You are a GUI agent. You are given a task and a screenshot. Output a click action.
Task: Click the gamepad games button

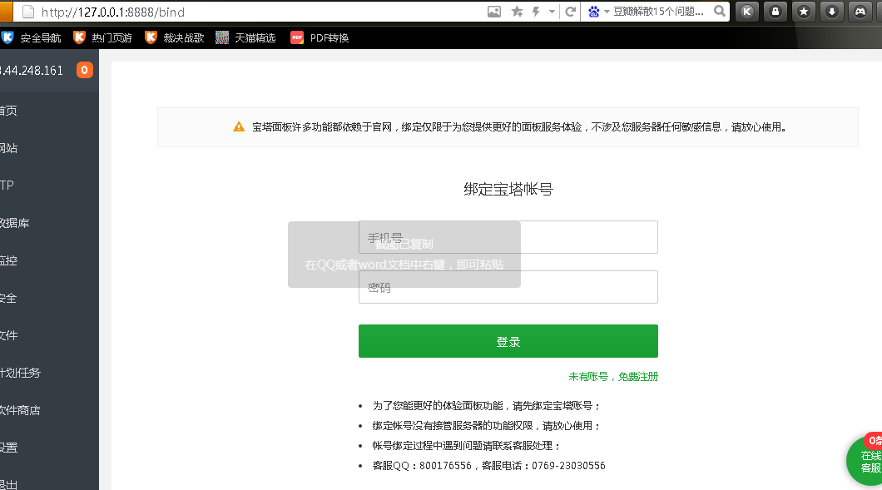point(860,12)
